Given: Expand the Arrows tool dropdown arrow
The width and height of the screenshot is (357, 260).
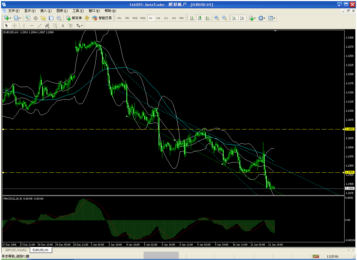Looking at the screenshot, I should (x=82, y=26).
